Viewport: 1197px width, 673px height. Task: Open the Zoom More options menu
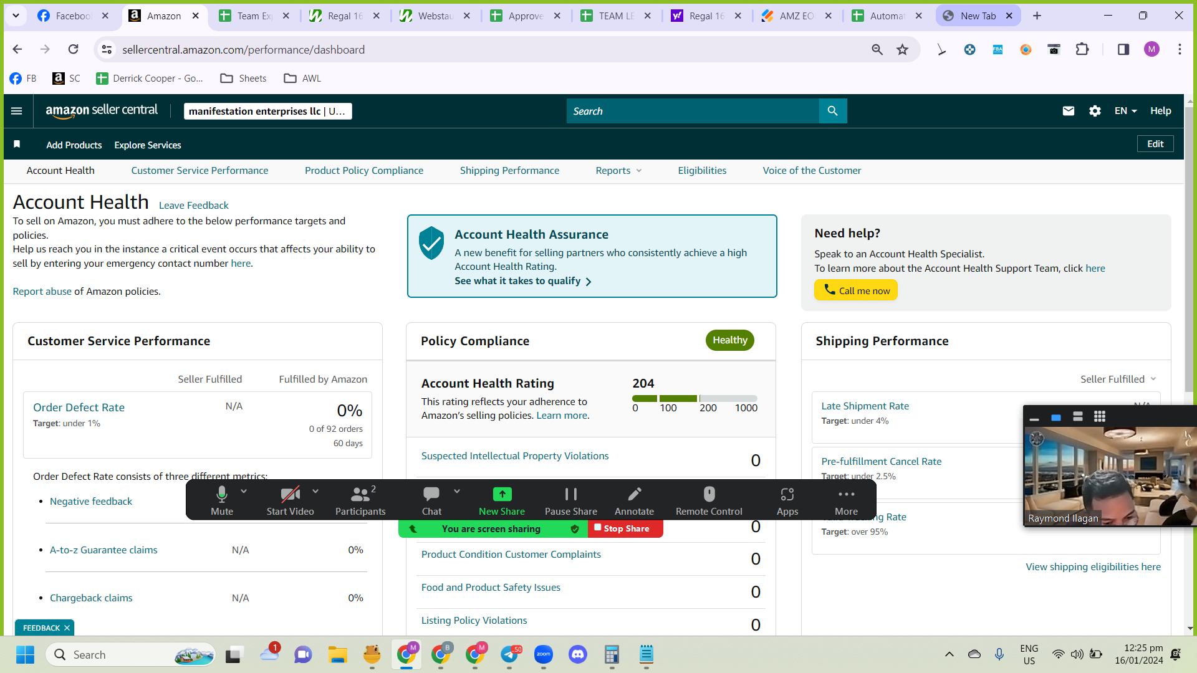point(846,500)
